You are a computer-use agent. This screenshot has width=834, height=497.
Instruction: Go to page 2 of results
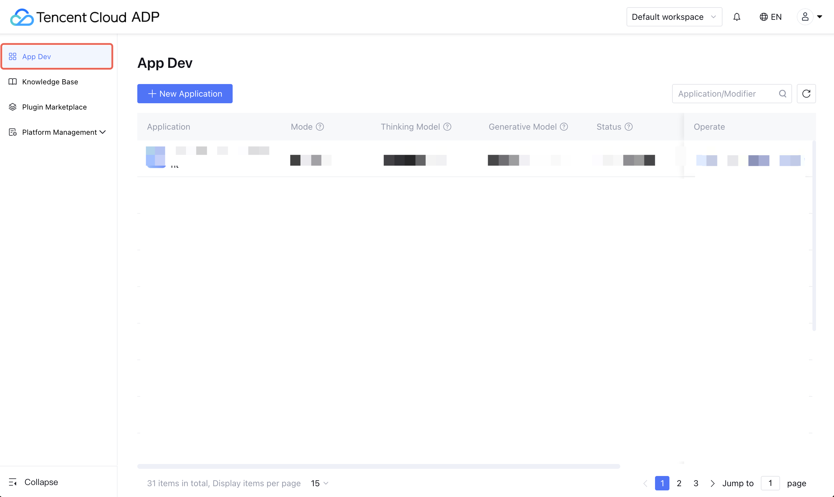point(679,483)
